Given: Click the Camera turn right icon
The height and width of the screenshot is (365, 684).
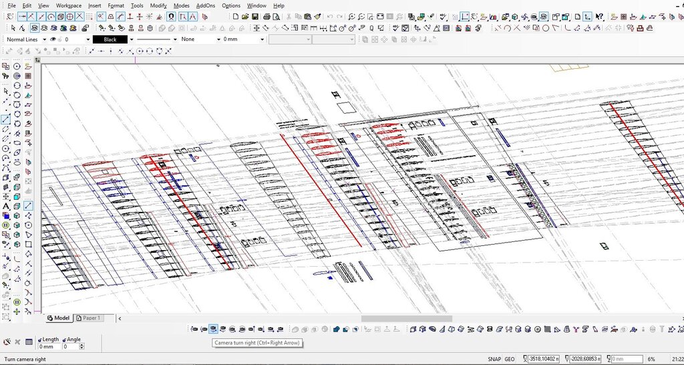Looking at the screenshot, I should pos(213,329).
